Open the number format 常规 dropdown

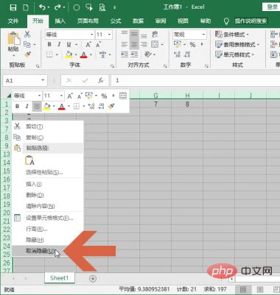pos(189,35)
